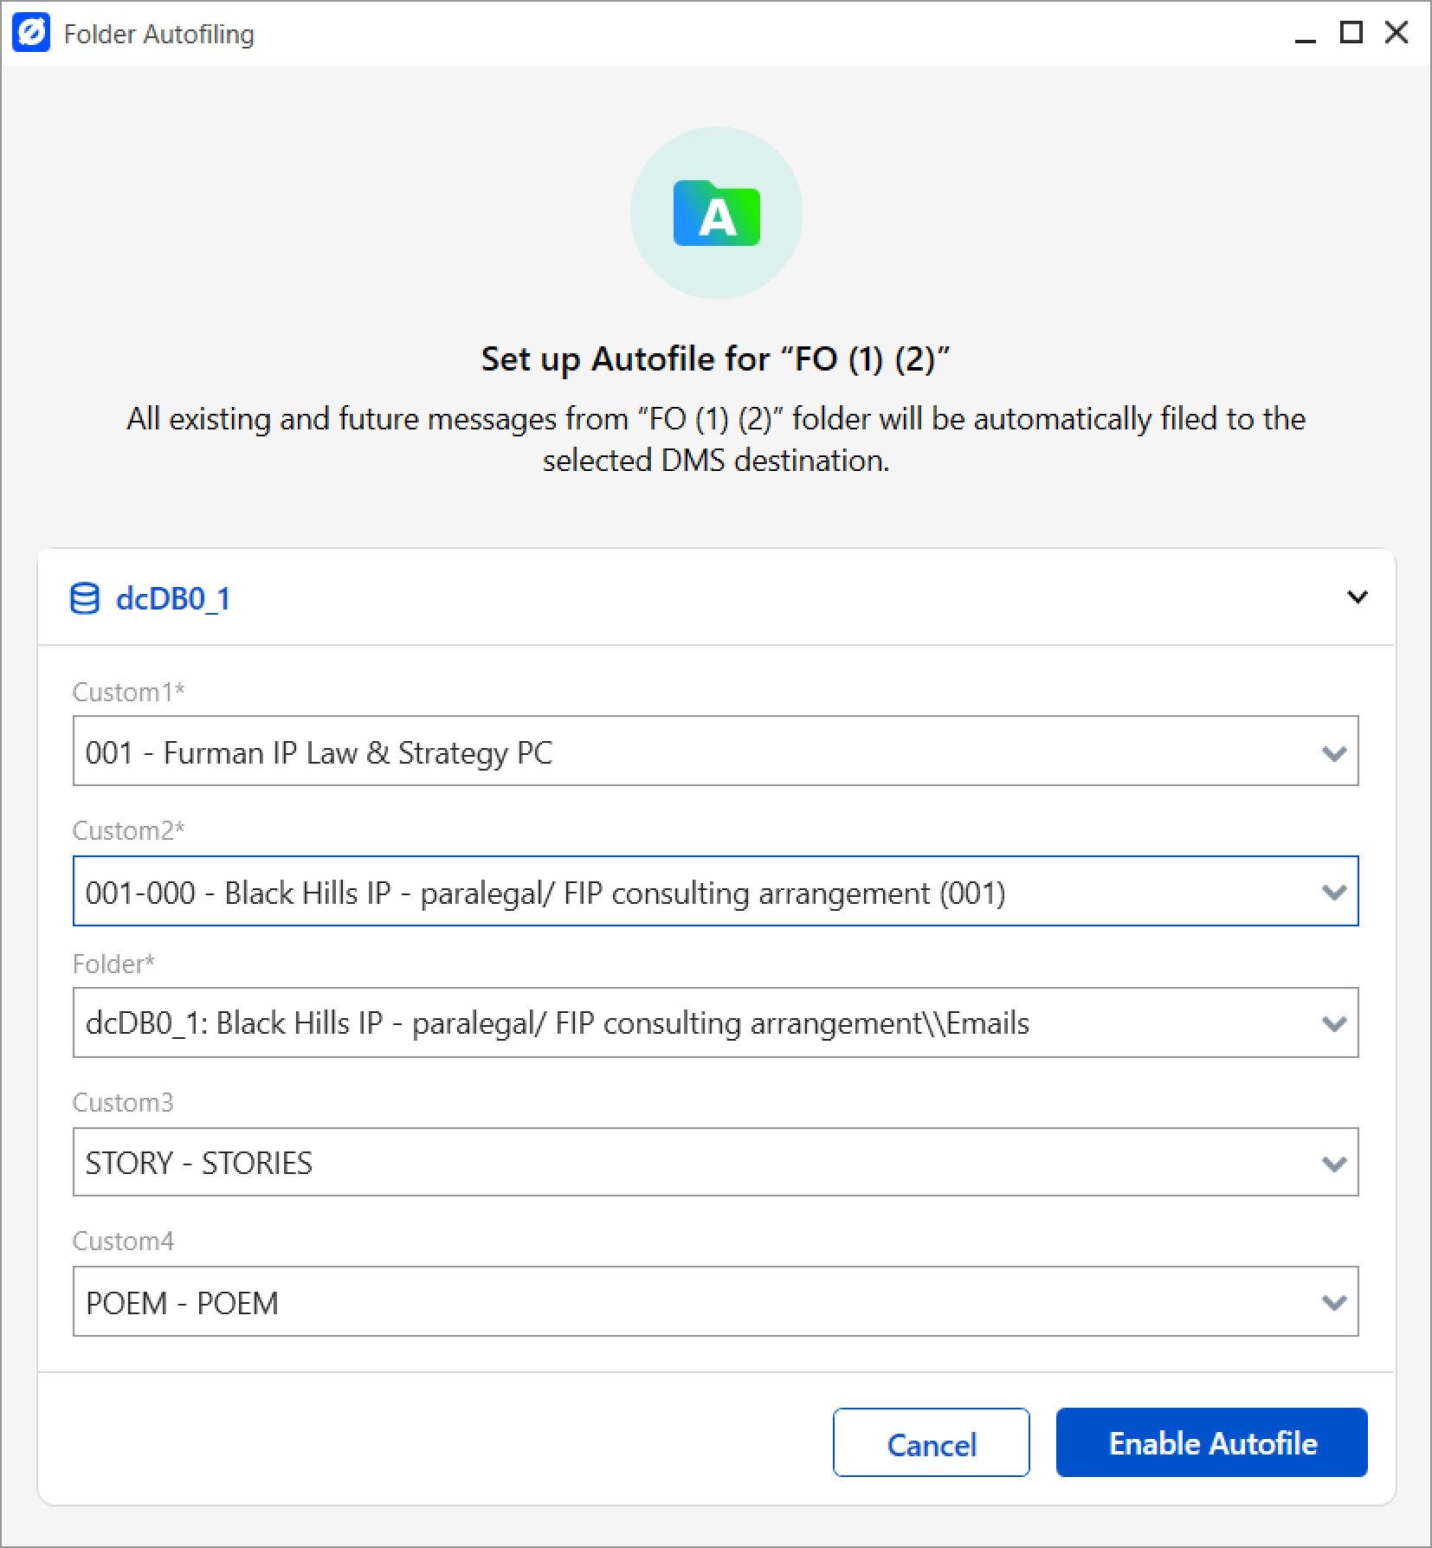Click the Custom3 dropdown chevron
The image size is (1432, 1548).
[x=1333, y=1163]
